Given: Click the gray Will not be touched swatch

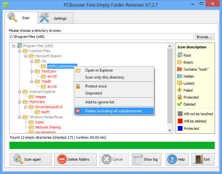Looking at the screenshot, I should (x=180, y=114).
